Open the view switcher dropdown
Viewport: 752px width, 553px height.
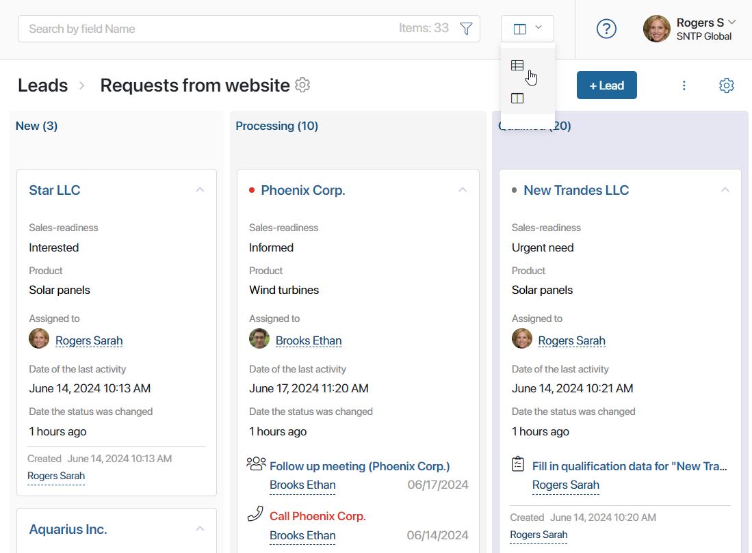coord(527,29)
